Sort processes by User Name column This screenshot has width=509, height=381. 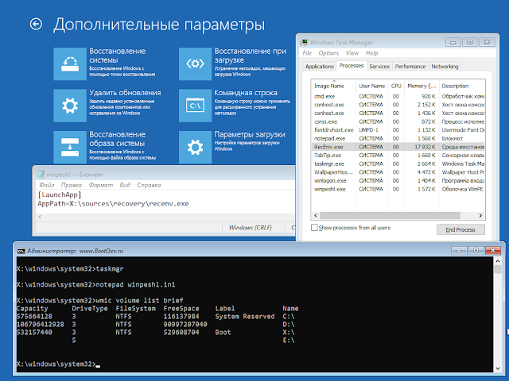(371, 86)
